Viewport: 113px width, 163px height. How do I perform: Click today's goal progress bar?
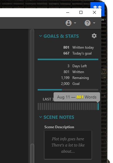pos(68,59)
